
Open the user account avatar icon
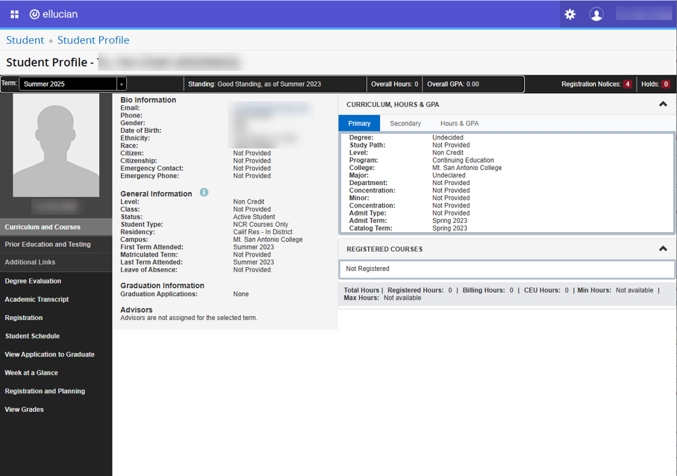(596, 15)
